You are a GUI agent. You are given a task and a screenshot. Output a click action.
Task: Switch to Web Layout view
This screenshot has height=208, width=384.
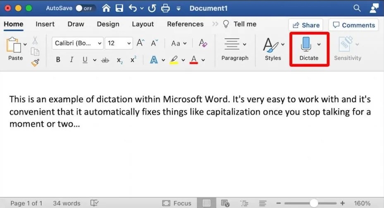click(x=225, y=203)
